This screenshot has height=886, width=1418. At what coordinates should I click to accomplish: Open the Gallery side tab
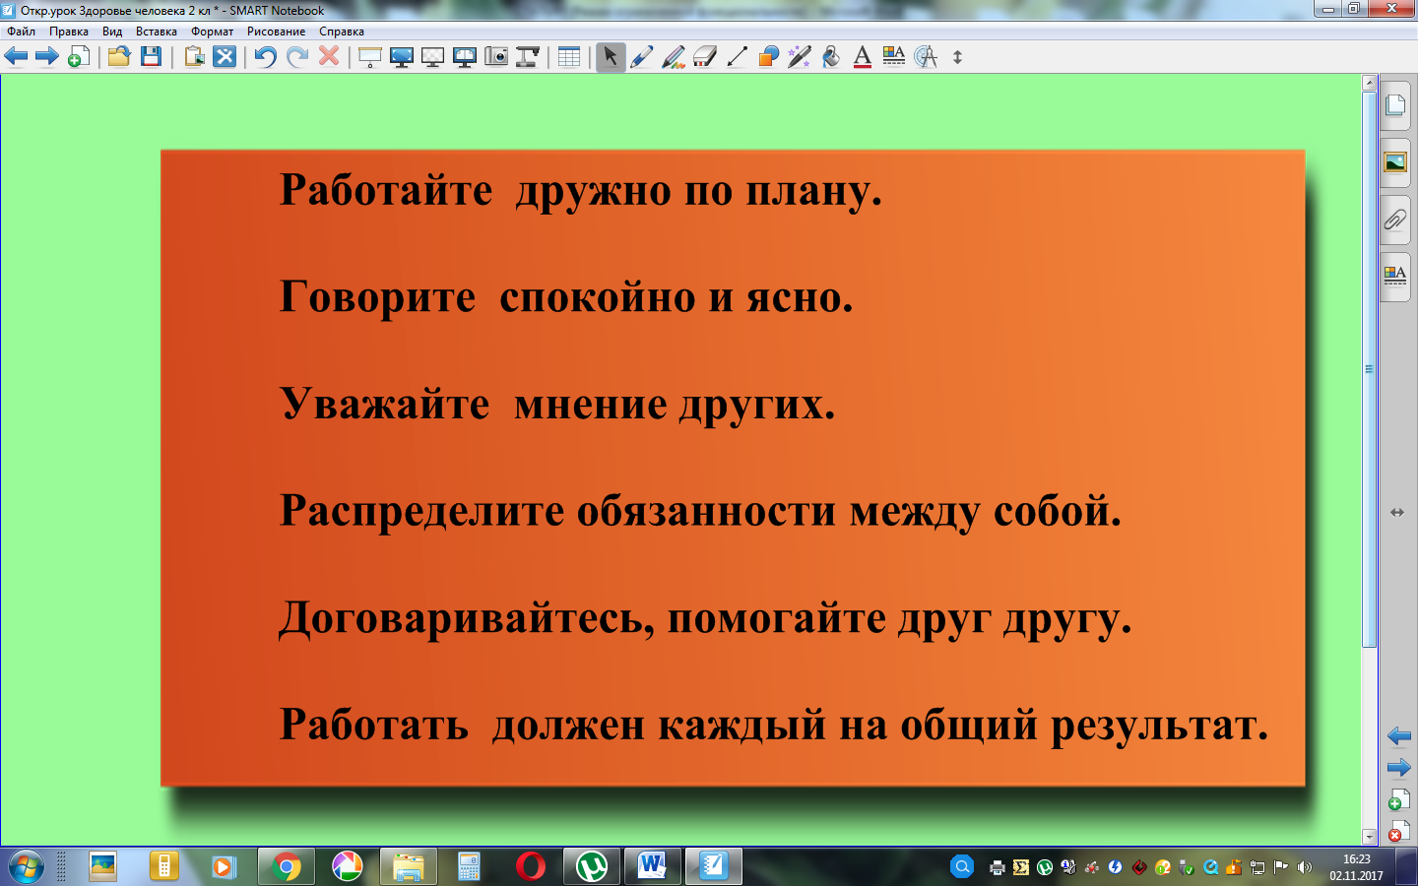(1395, 162)
